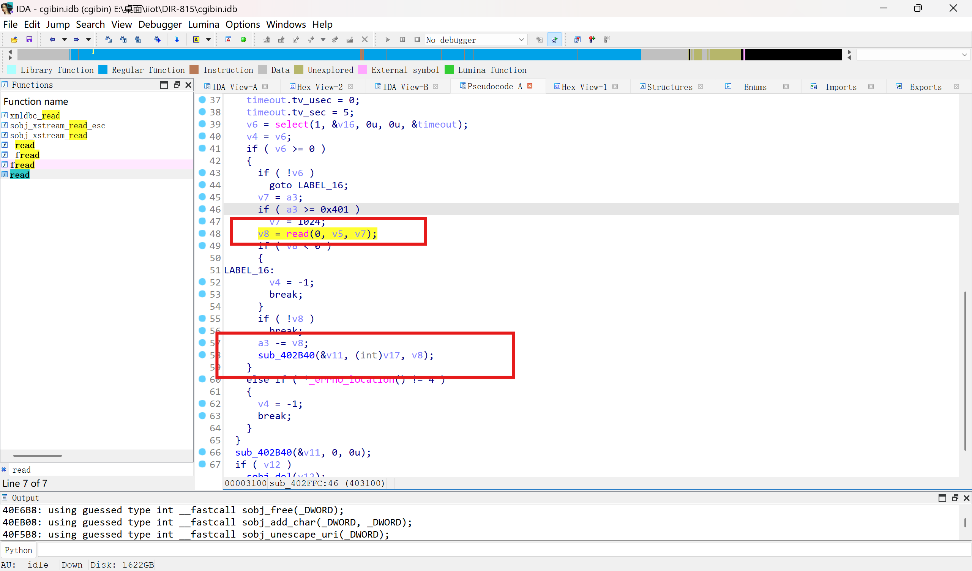The width and height of the screenshot is (972, 571).
Task: Click the search next binoculars arrow icon
Action: 157,39
